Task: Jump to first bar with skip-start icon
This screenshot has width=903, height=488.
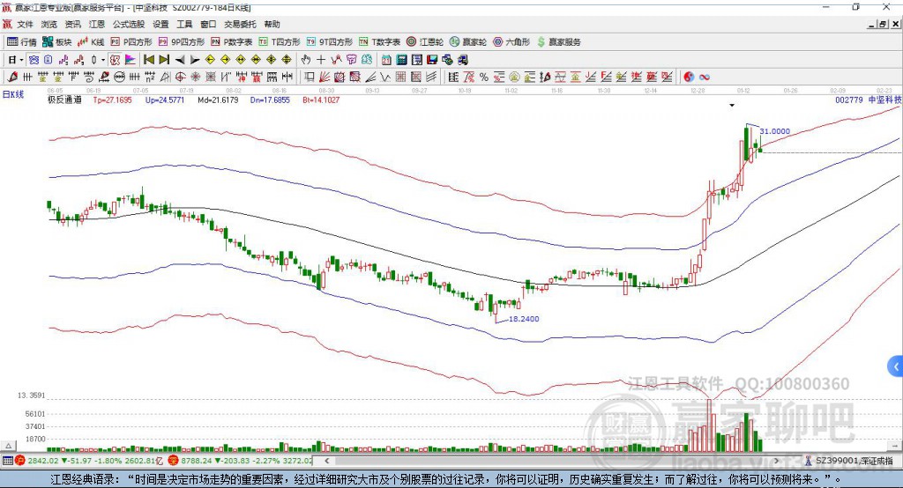Action: [148, 60]
